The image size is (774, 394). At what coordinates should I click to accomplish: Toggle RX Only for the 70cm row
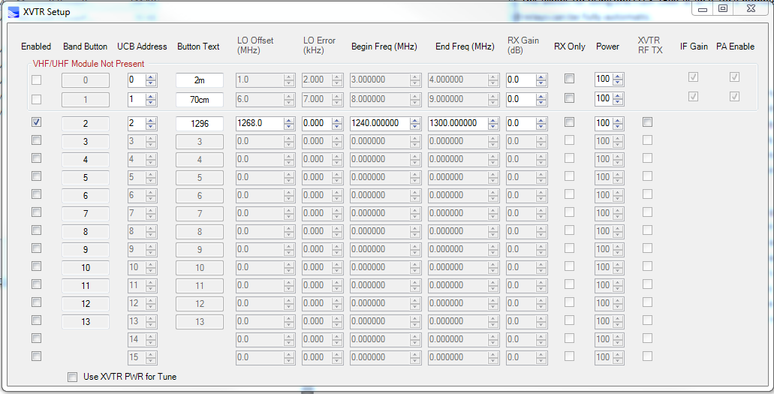(569, 98)
